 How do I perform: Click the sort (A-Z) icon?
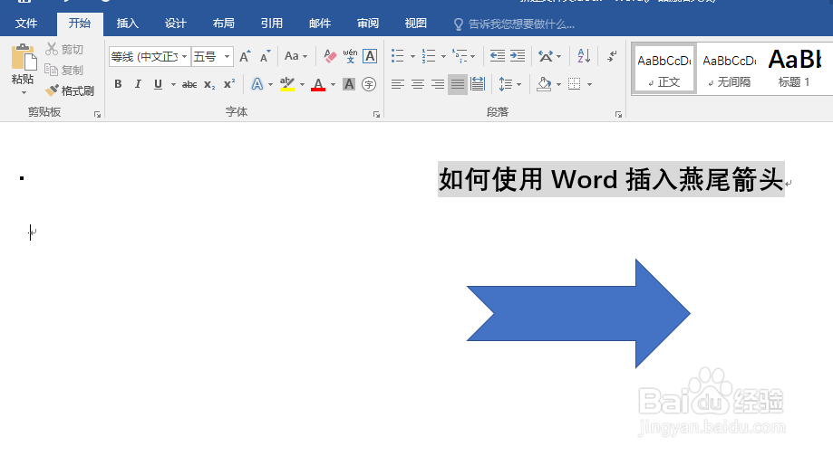click(x=584, y=56)
